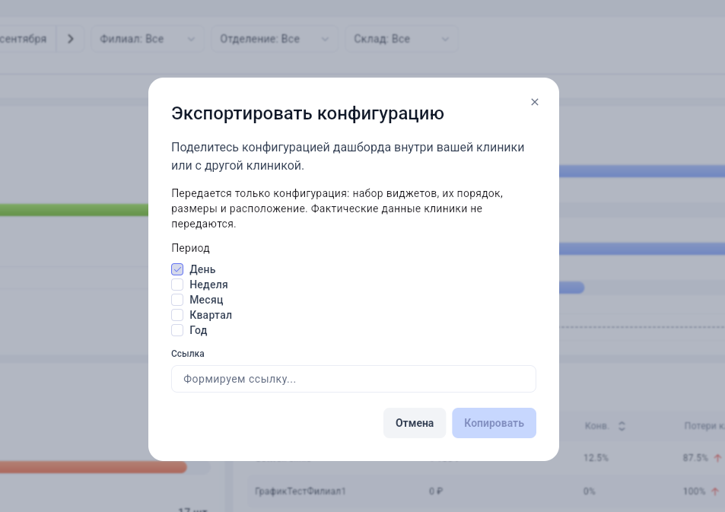Click the Период label in dialog
This screenshot has height=512, width=725.
click(190, 248)
